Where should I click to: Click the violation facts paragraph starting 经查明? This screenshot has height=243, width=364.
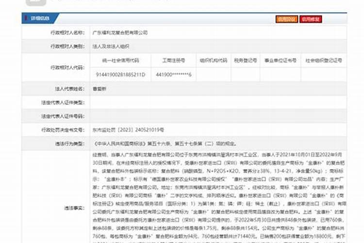[219, 197]
